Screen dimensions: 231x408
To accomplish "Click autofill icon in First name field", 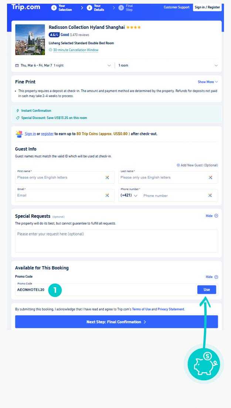I will (x=107, y=178).
